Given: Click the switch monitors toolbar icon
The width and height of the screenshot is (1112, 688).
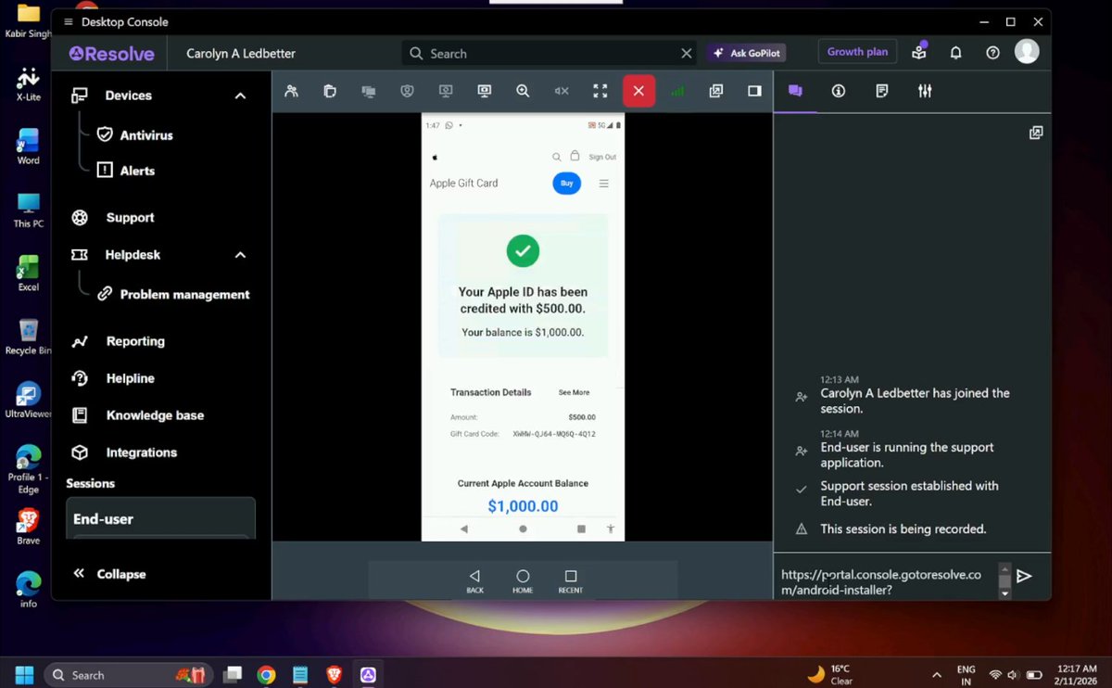Looking at the screenshot, I should coord(369,91).
